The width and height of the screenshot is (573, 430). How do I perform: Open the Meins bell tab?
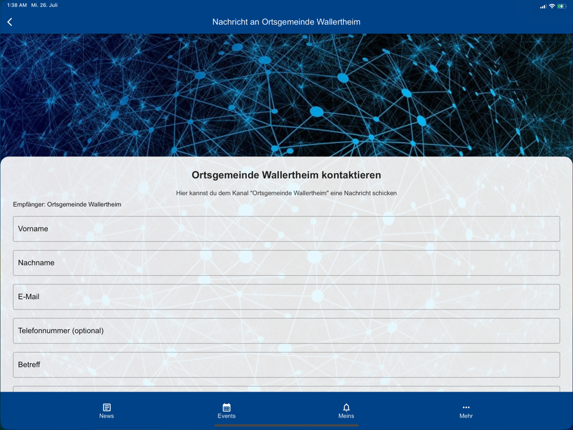click(346, 411)
